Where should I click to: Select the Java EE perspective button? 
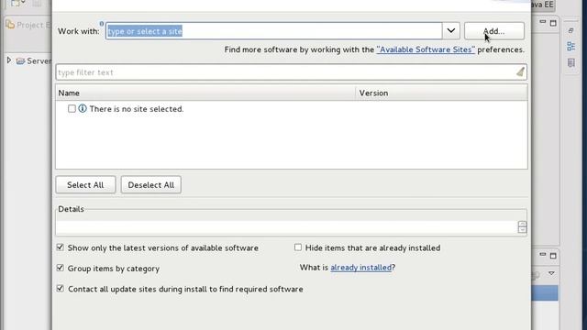(x=542, y=5)
